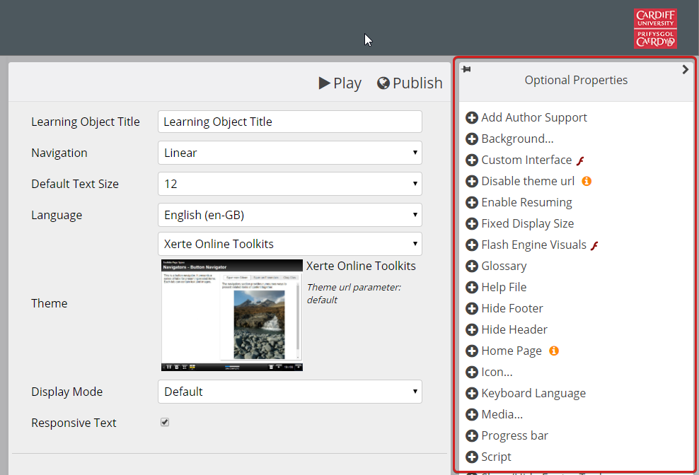Open the Navigation dropdown showing Linear
This screenshot has height=475, width=699.
click(x=290, y=153)
